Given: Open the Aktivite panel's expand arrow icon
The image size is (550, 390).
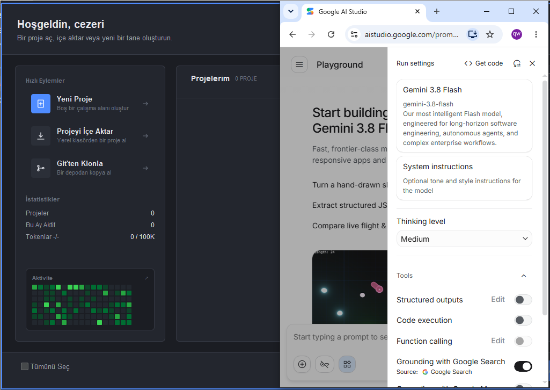Looking at the screenshot, I should pos(146,278).
